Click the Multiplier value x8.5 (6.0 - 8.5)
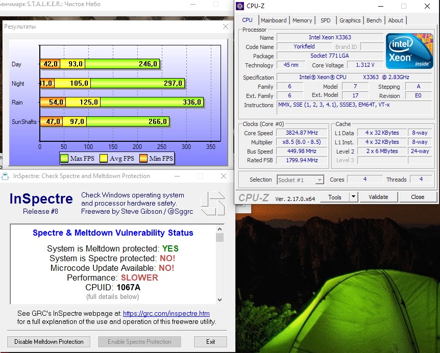Screen dimensions: 440x353 (302, 142)
